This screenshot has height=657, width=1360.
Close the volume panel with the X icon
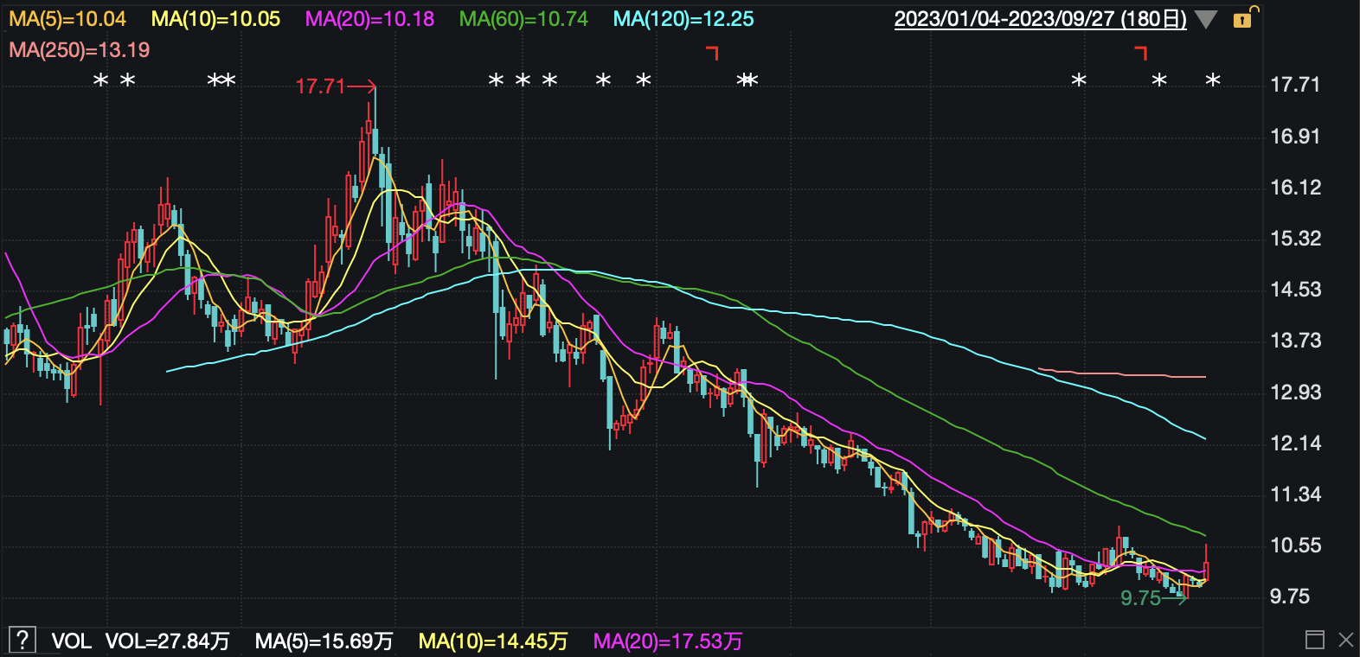[1346, 641]
